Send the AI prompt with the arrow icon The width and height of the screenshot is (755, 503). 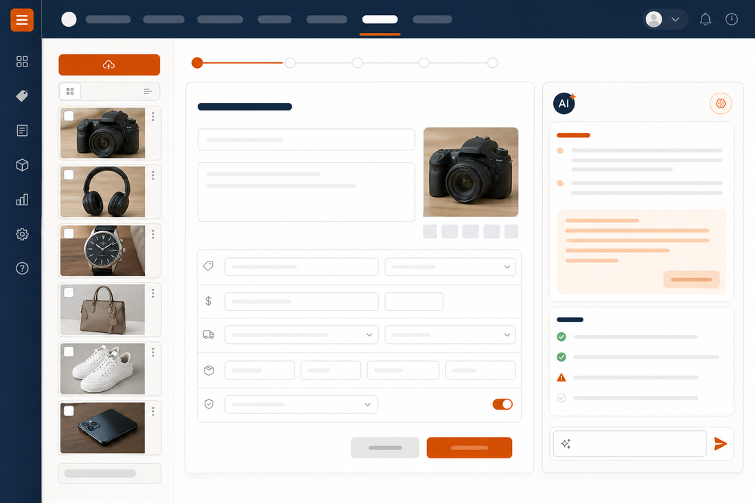pyautogui.click(x=721, y=444)
